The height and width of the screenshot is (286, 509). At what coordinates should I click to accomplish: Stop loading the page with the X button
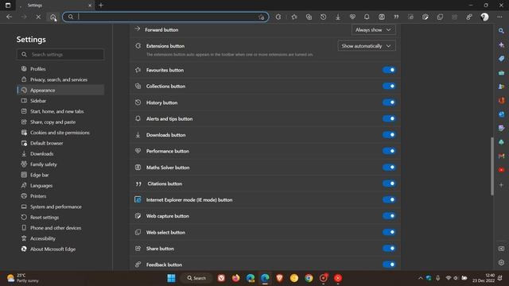pos(38,17)
